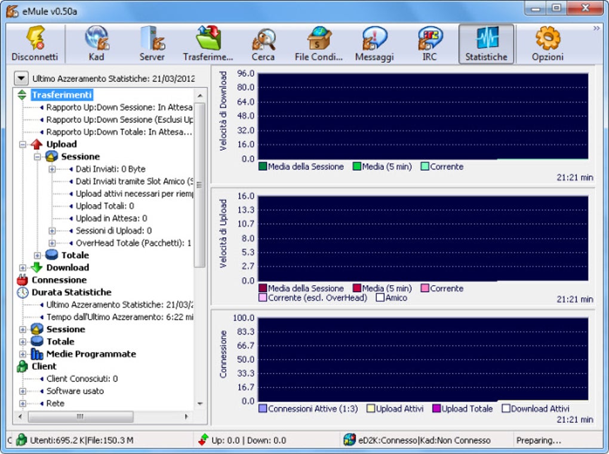The image size is (609, 454).
Task: Click the Sessione icon under Upload
Action: pyautogui.click(x=51, y=157)
